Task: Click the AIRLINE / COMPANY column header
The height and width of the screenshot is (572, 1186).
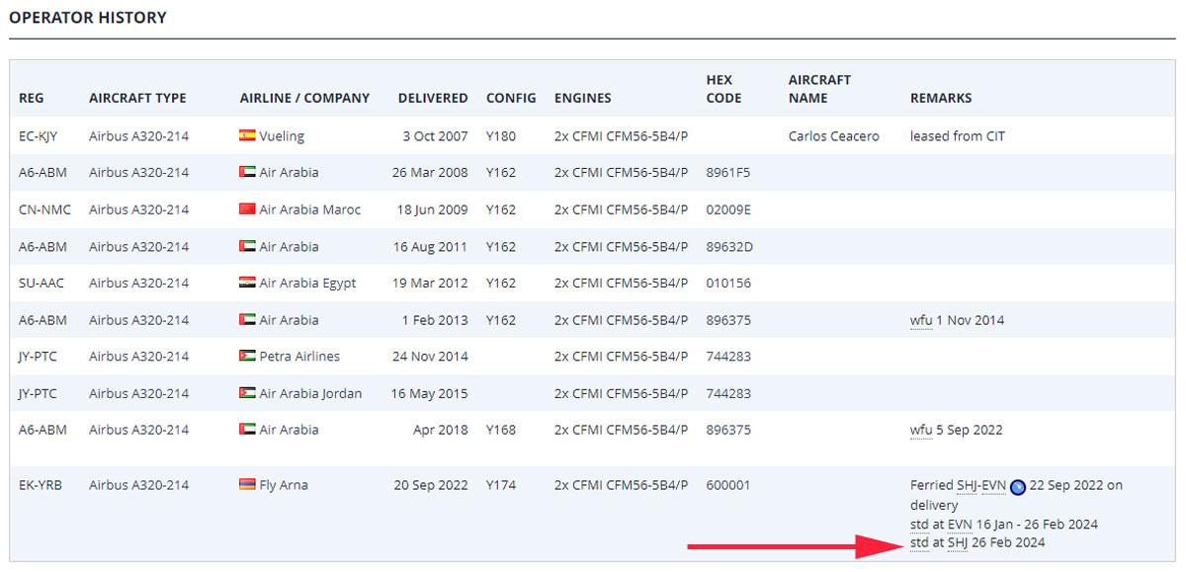Action: 304,98
